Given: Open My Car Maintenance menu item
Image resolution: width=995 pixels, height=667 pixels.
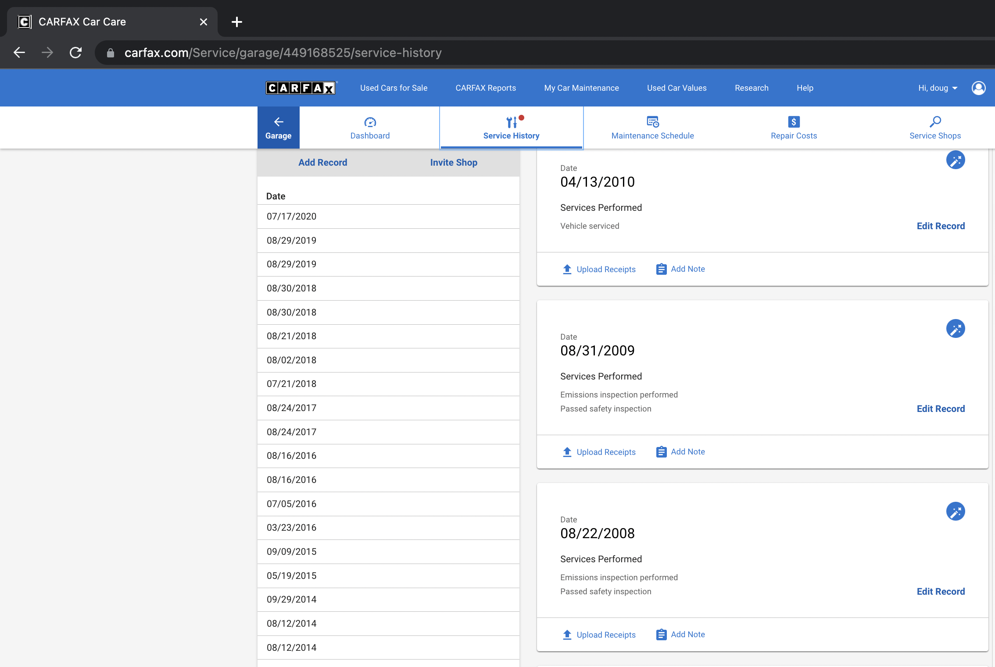Looking at the screenshot, I should tap(582, 88).
